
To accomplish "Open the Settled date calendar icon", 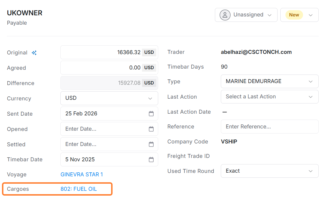I will pos(151,144).
